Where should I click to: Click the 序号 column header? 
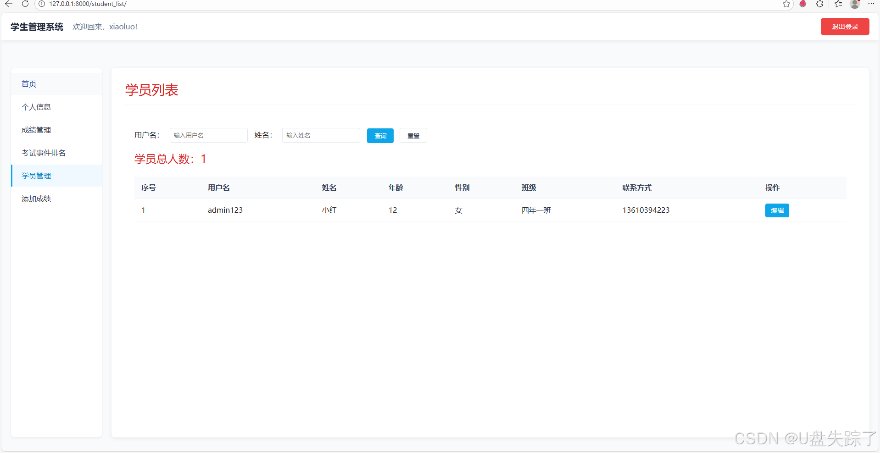[149, 188]
